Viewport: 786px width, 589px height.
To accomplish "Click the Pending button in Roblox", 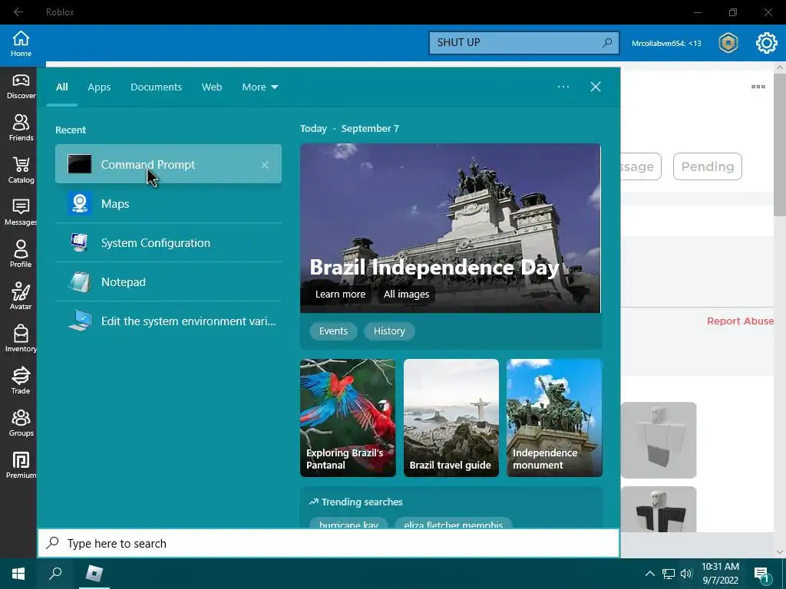I will (x=707, y=166).
